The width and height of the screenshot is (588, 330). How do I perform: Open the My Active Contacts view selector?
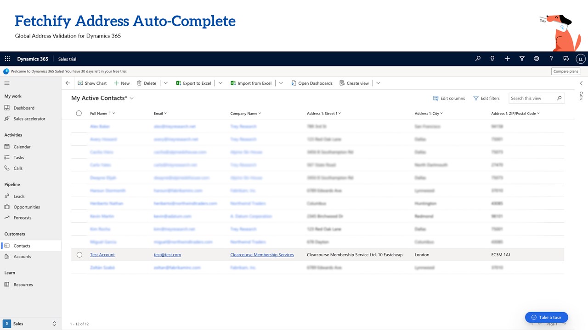pos(102,98)
